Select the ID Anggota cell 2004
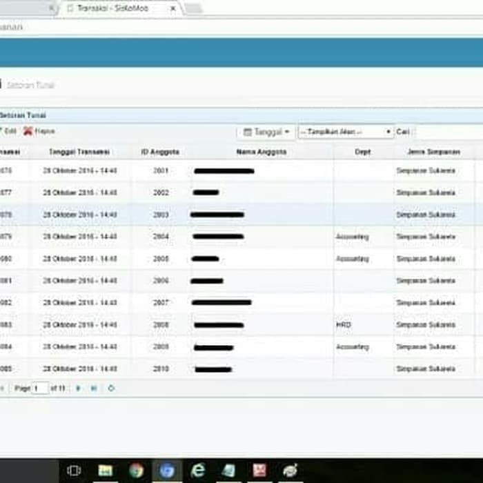The height and width of the screenshot is (483, 483). coord(161,237)
